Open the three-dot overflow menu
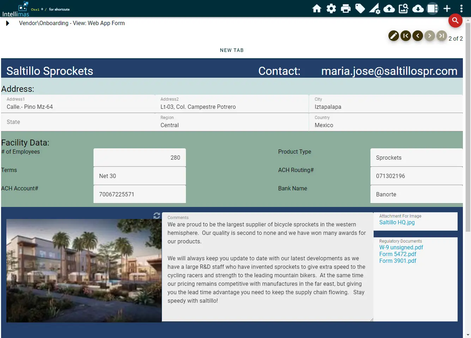The image size is (471, 338). click(461, 8)
